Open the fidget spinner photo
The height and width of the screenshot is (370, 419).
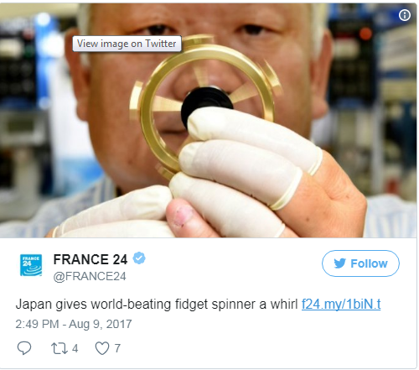coord(208,120)
